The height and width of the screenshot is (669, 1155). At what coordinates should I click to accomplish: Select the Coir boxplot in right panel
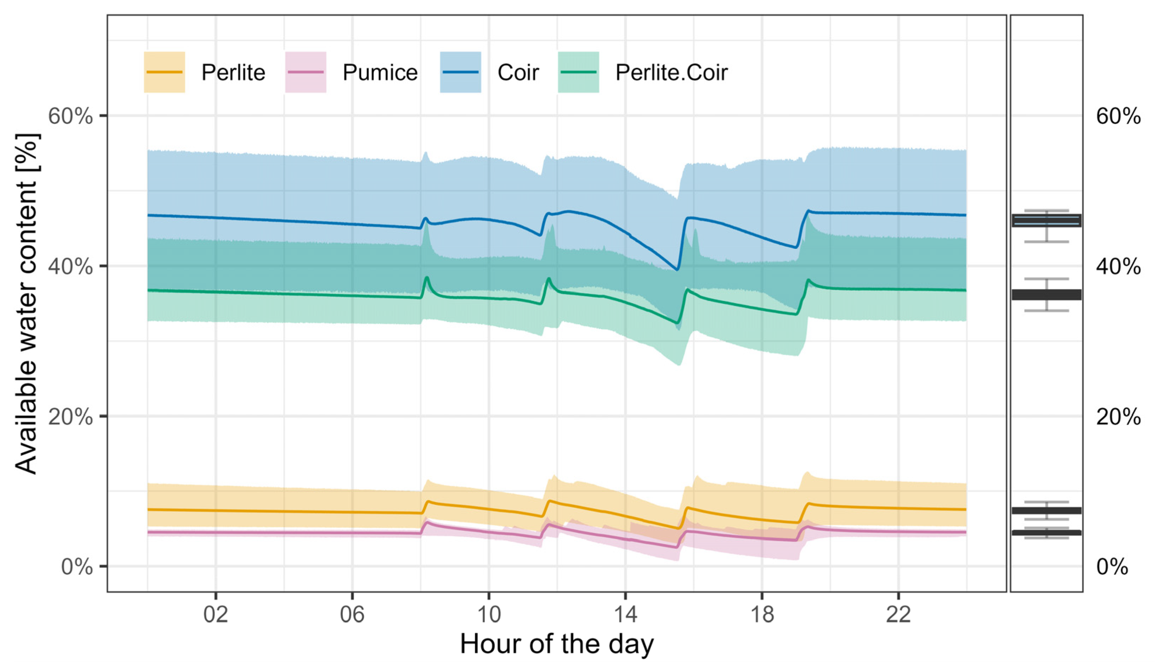tap(1047, 221)
